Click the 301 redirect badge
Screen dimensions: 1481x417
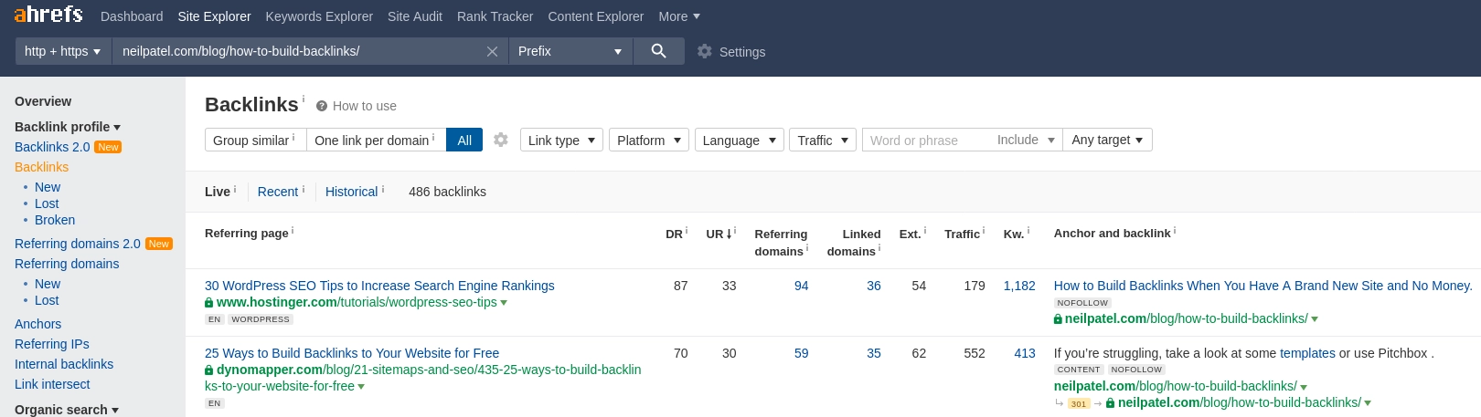pos(1079,403)
